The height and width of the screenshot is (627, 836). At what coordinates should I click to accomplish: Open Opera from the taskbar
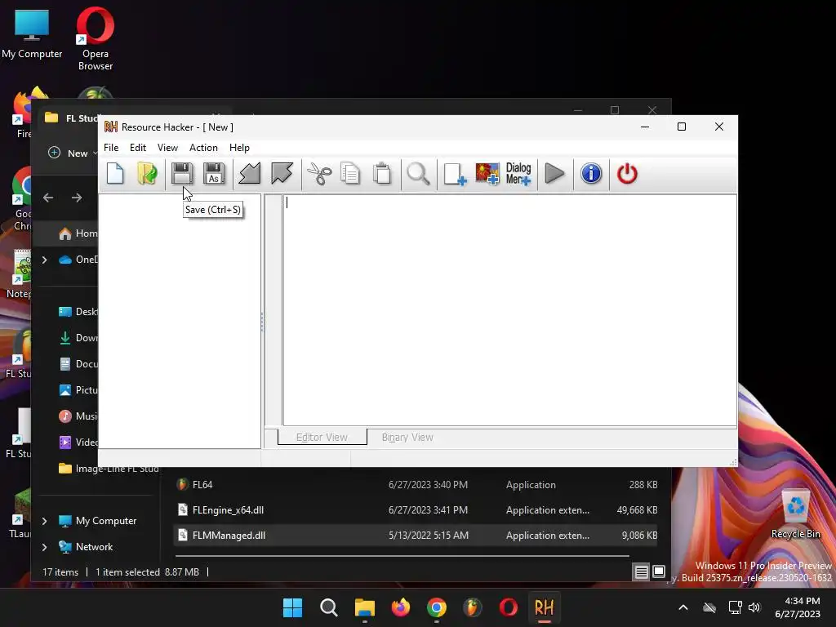click(508, 607)
